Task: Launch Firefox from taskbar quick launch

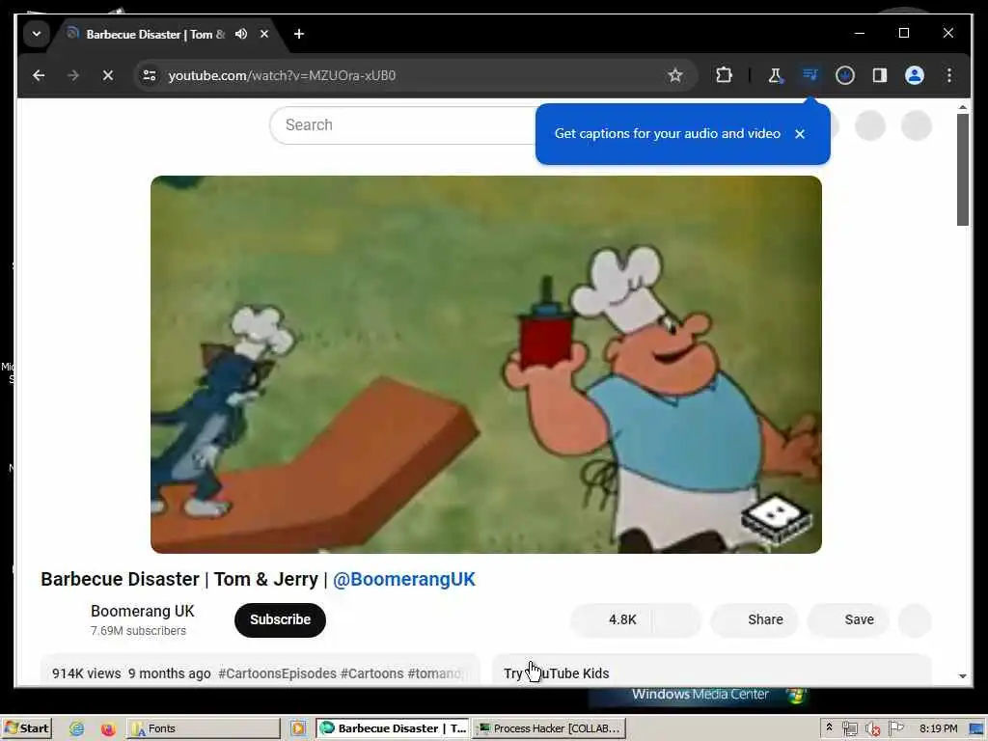Action: (x=108, y=729)
